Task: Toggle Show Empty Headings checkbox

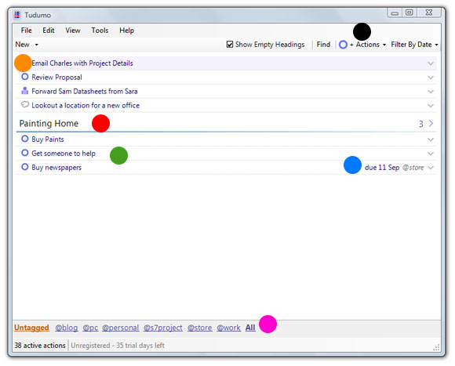Action: [x=230, y=45]
